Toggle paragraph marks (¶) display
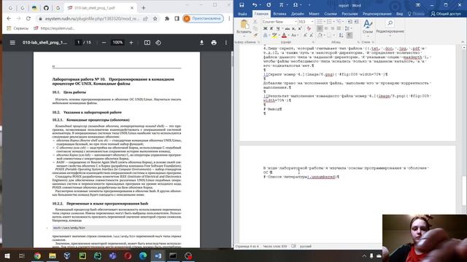467x262 pixels. [x=350, y=36]
